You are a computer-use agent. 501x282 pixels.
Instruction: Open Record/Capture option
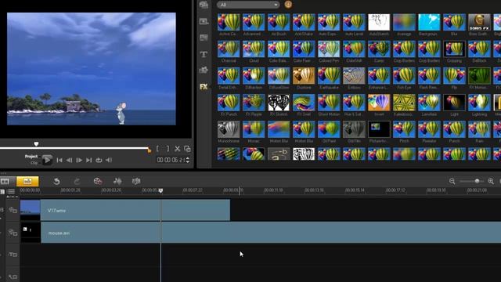(x=98, y=181)
